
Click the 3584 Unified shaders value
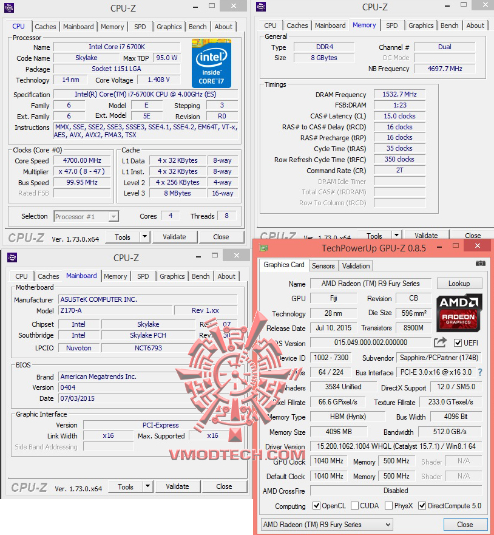(343, 387)
